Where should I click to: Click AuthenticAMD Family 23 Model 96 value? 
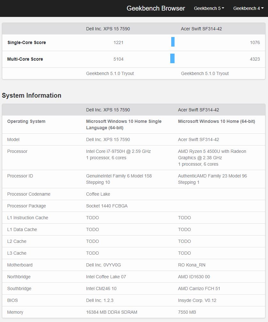[x=212, y=179]
